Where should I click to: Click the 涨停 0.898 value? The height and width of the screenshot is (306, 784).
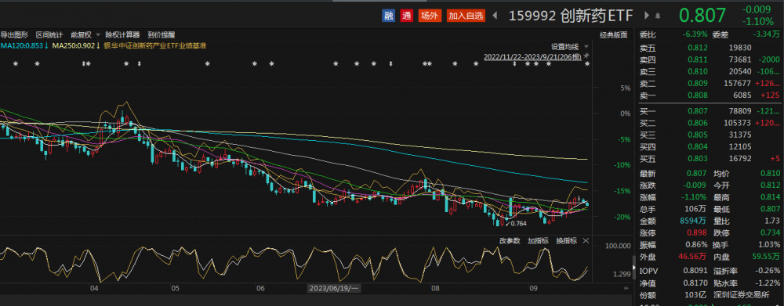pos(698,233)
